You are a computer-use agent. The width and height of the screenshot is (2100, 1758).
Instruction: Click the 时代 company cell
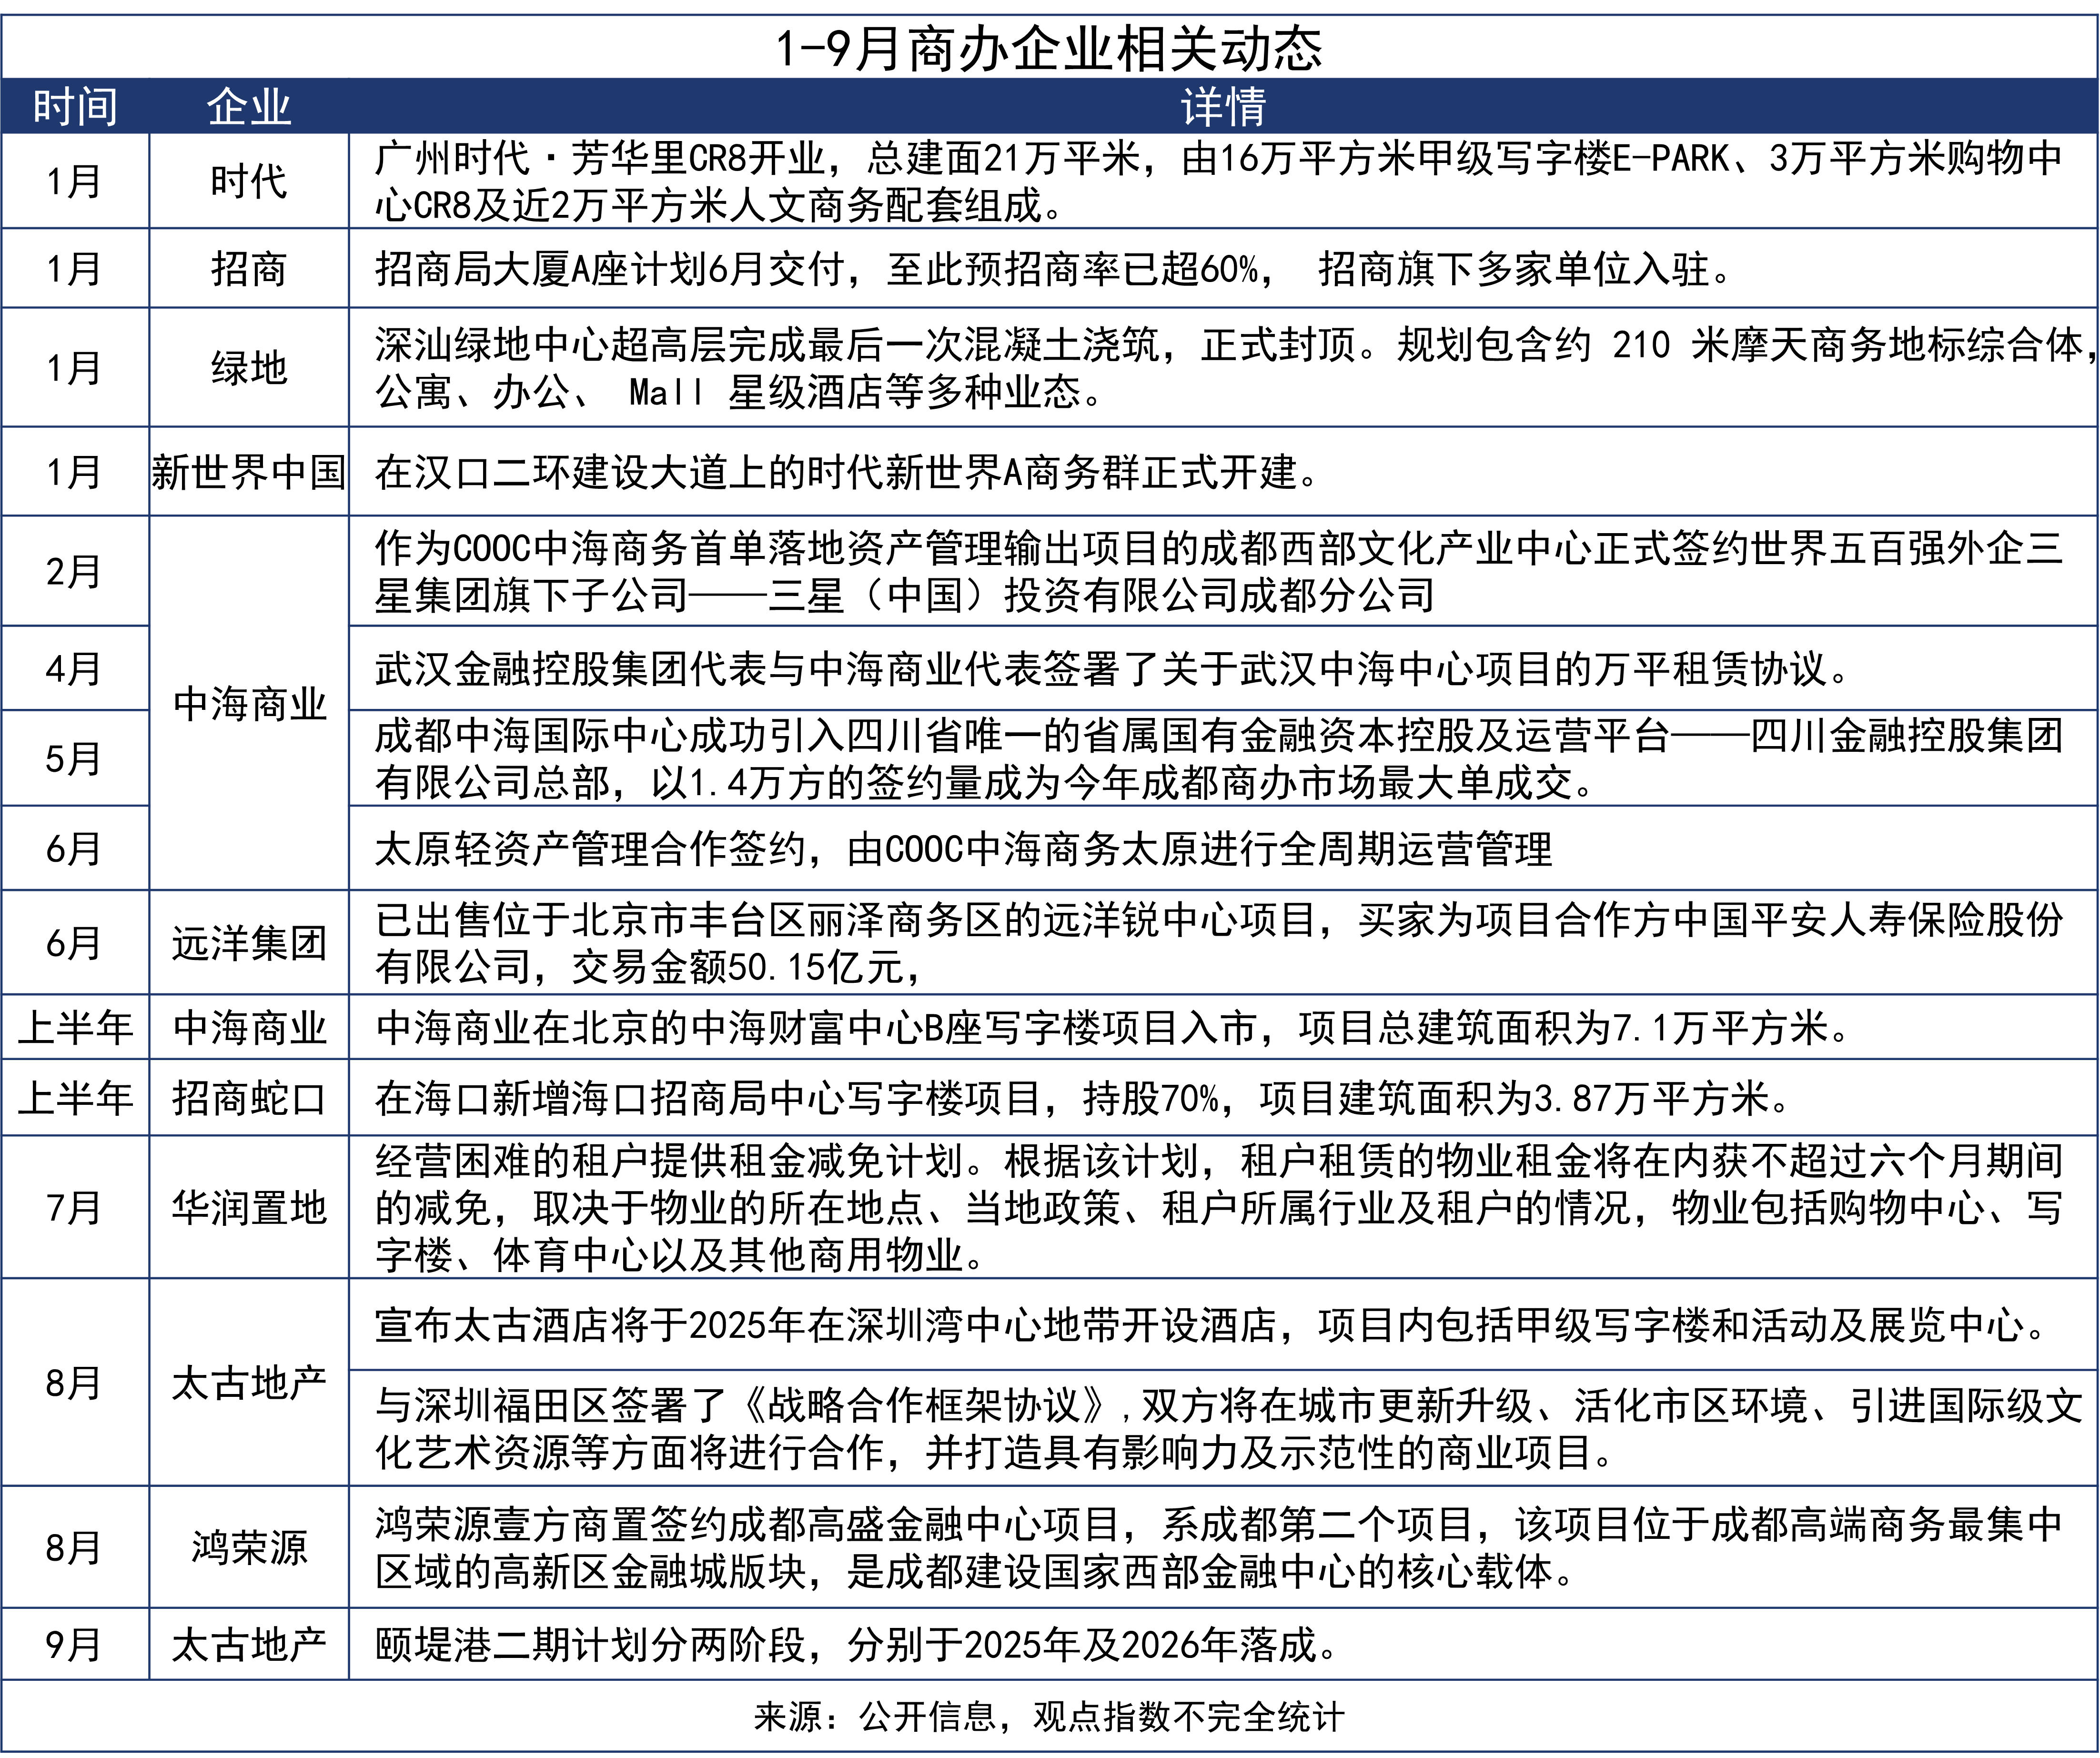249,181
